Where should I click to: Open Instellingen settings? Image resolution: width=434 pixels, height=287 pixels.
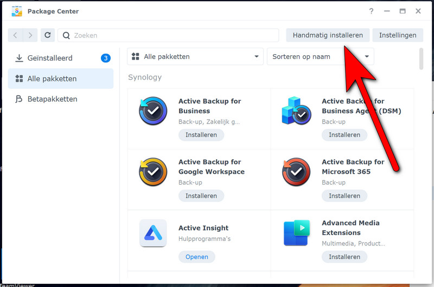pos(398,35)
